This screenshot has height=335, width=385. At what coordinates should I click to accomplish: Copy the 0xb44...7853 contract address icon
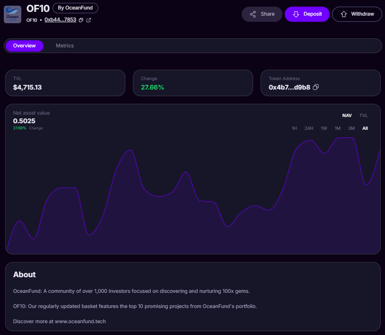[x=81, y=20]
